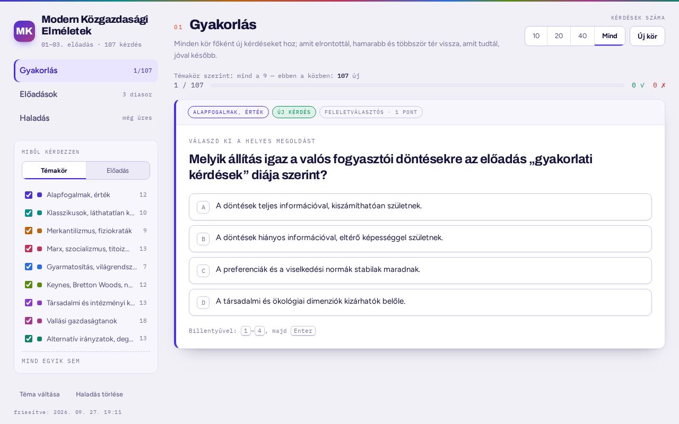Click the MIND select-all link
This screenshot has width=679, height=424.
coord(29,361)
